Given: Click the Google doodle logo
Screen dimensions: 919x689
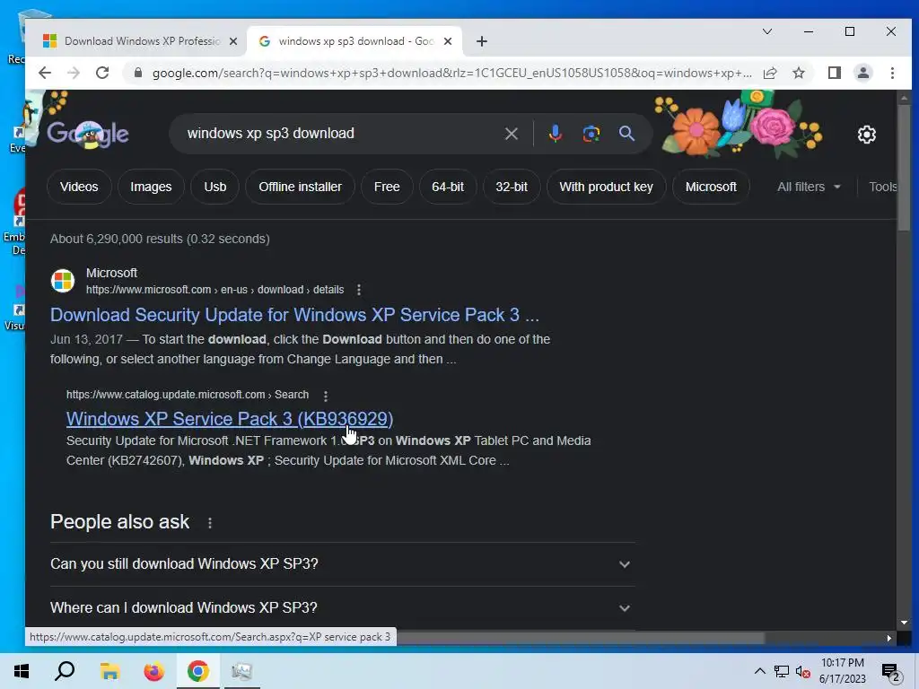Looking at the screenshot, I should point(88,134).
